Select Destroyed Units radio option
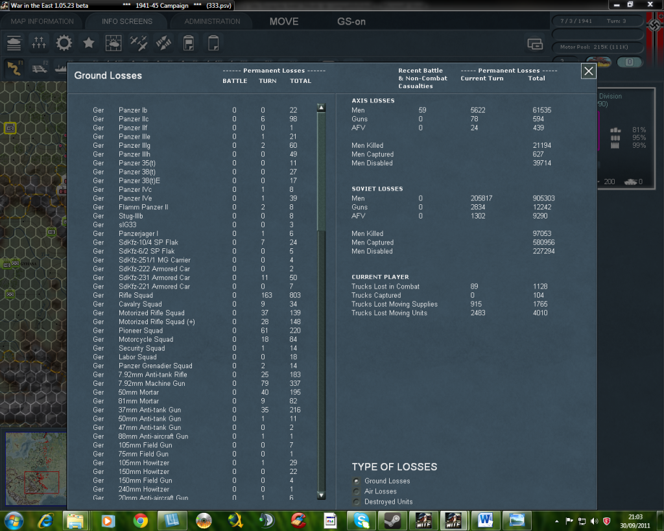Viewport: 664px width, 531px height. tap(357, 502)
